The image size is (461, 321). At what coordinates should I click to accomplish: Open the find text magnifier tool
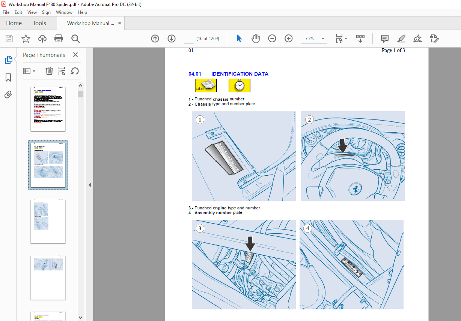tap(76, 39)
